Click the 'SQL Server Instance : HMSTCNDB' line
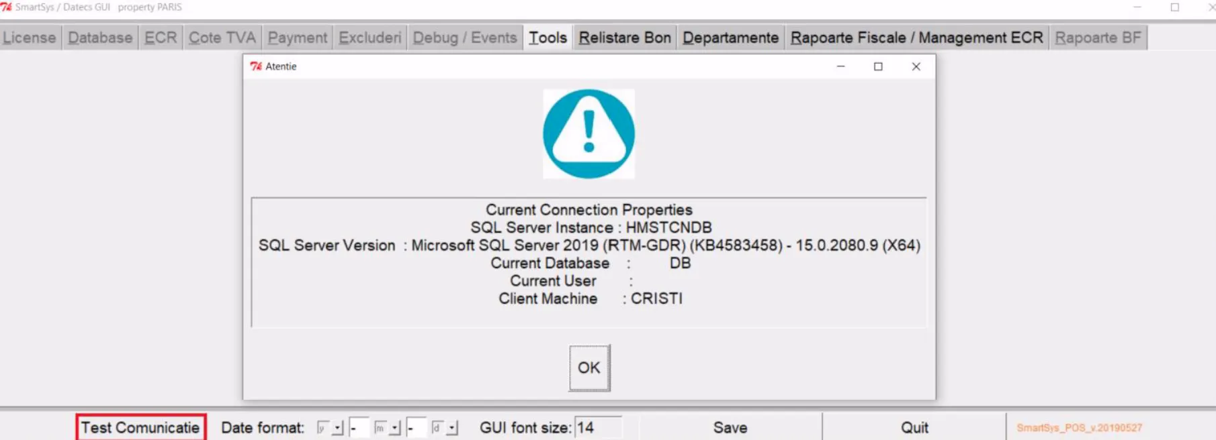Viewport: 1216px width, 440px height. (x=591, y=227)
